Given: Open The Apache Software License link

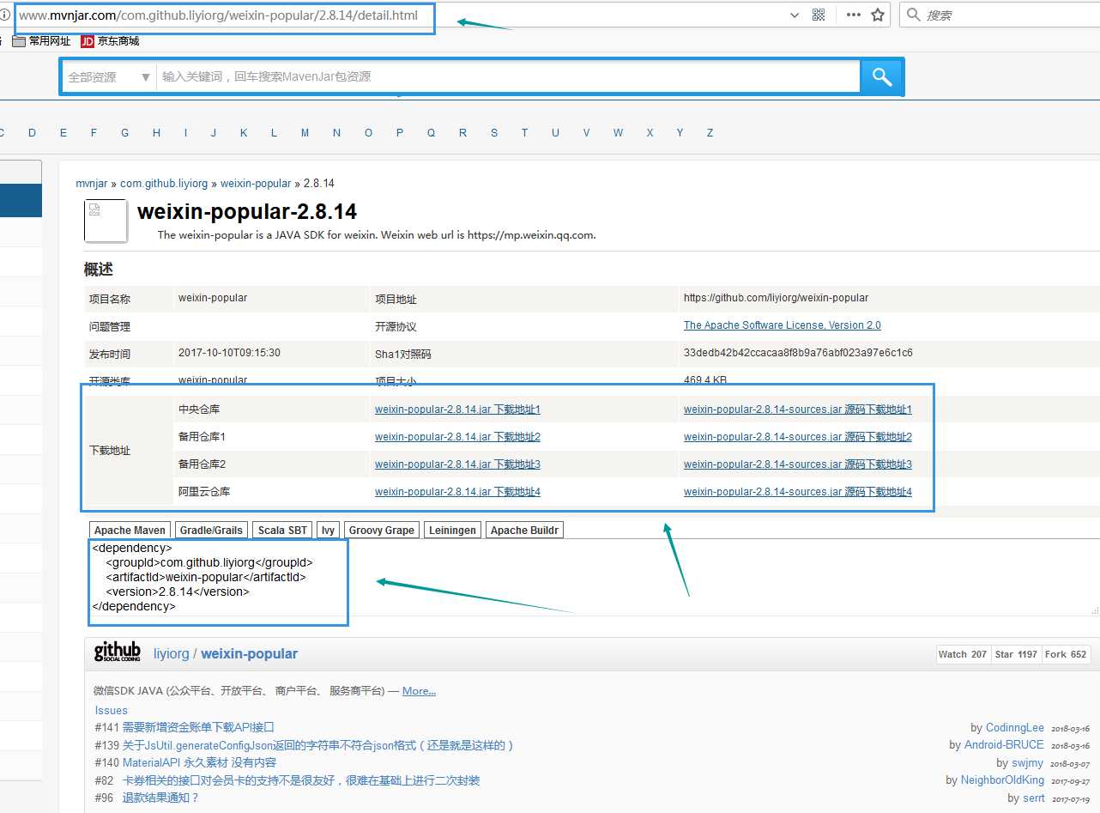Looking at the screenshot, I should click(x=783, y=325).
